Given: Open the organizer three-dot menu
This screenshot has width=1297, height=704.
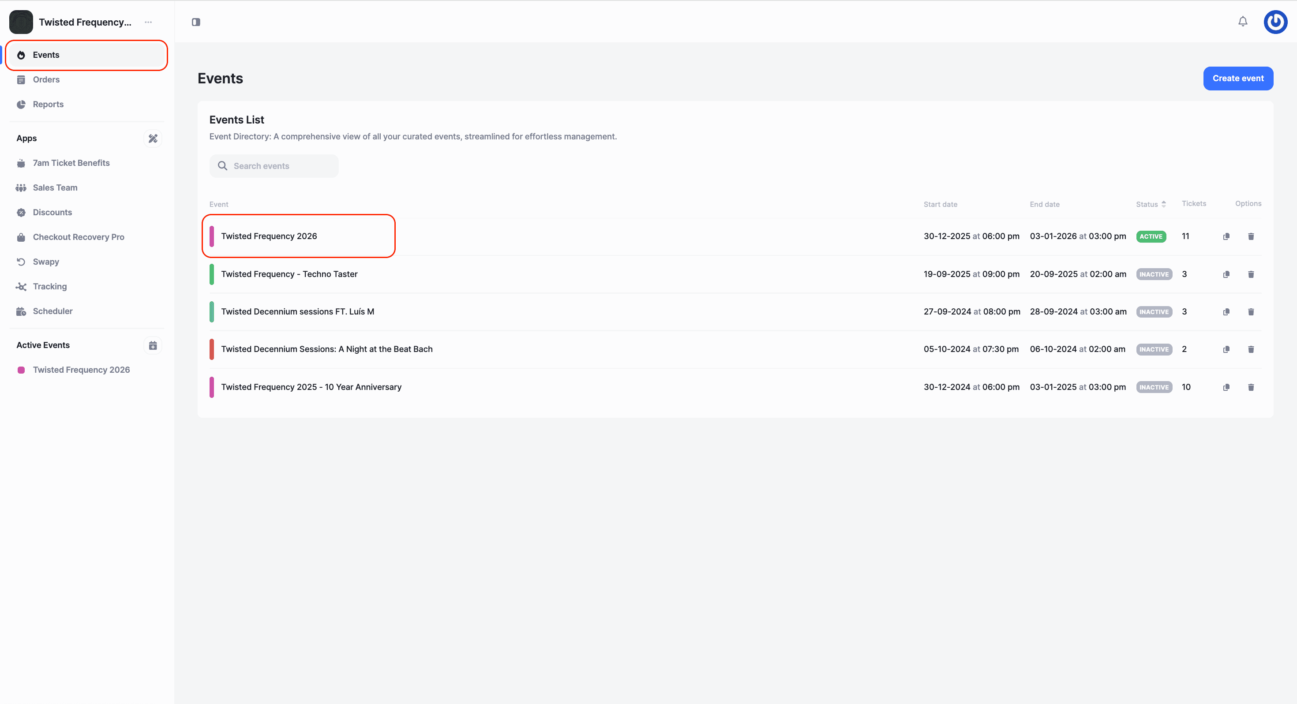Looking at the screenshot, I should click(148, 22).
